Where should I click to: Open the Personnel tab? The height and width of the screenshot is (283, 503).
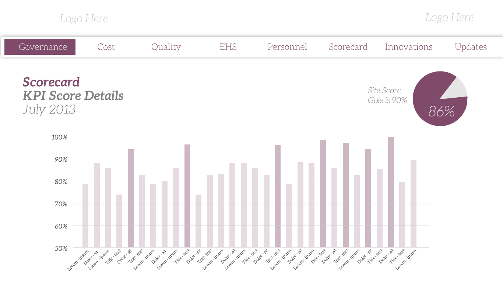(287, 47)
